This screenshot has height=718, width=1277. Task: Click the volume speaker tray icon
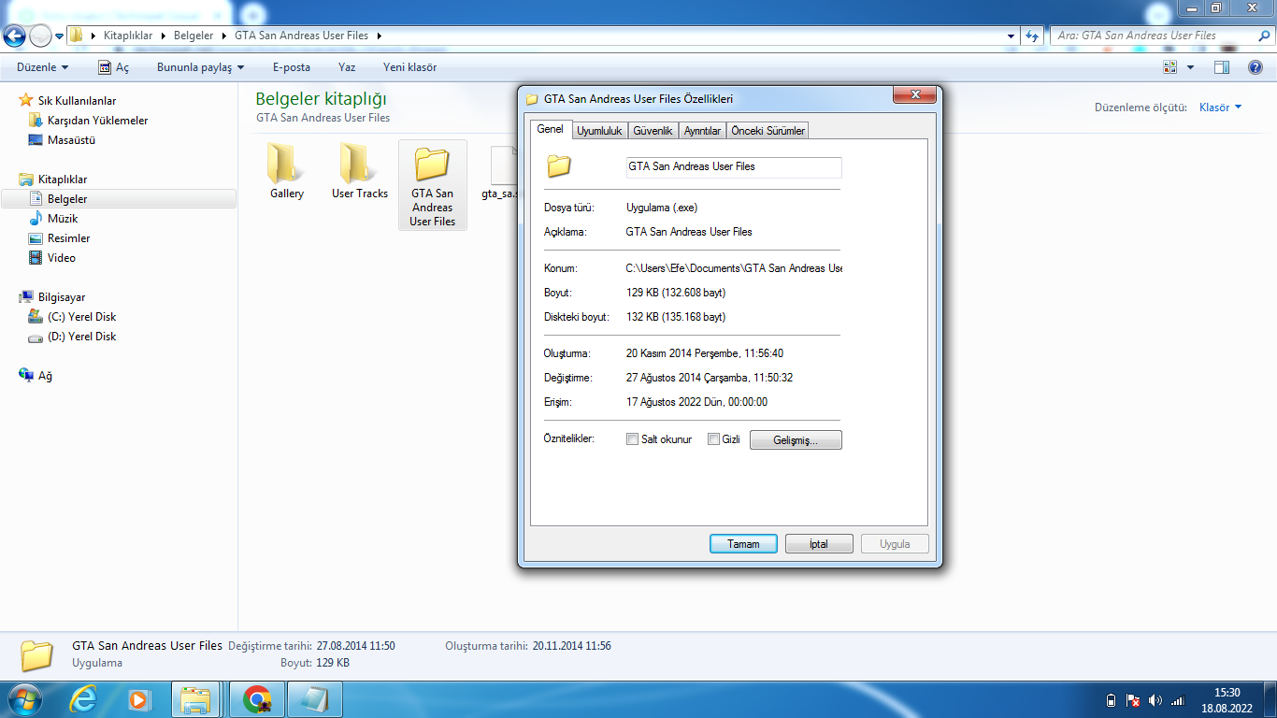point(1155,700)
